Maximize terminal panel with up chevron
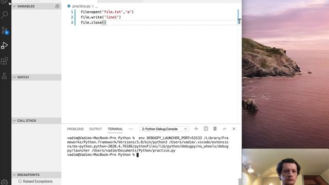This screenshot has height=185, width=329. (x=224, y=129)
